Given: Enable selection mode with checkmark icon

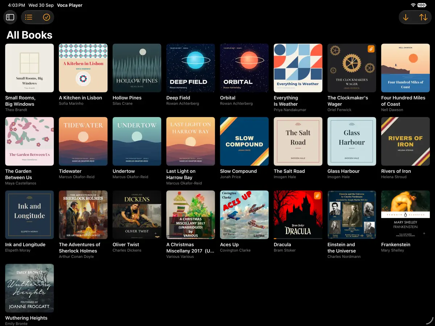Looking at the screenshot, I should (46, 17).
